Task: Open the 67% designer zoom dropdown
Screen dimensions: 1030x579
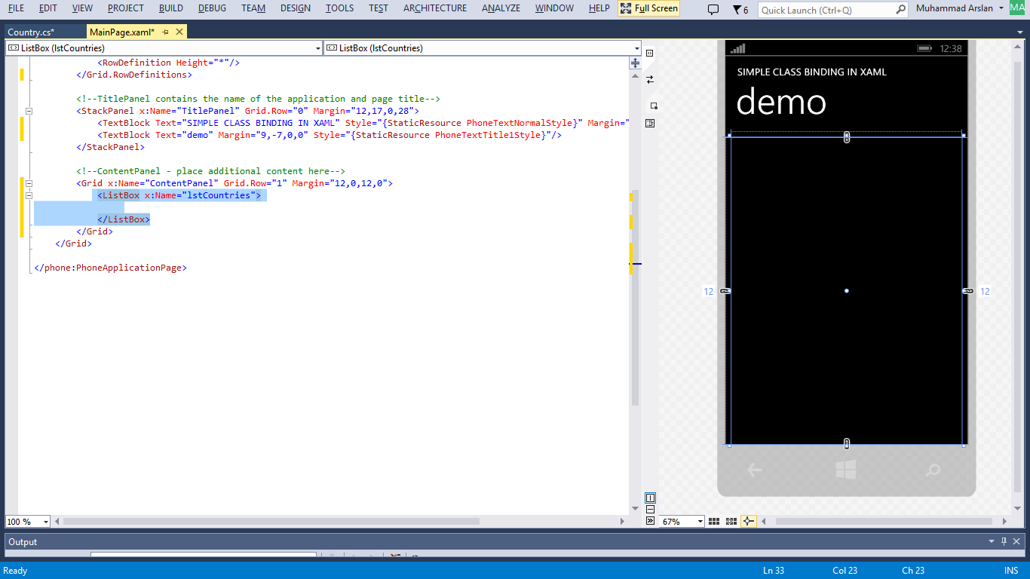Action: pos(700,522)
